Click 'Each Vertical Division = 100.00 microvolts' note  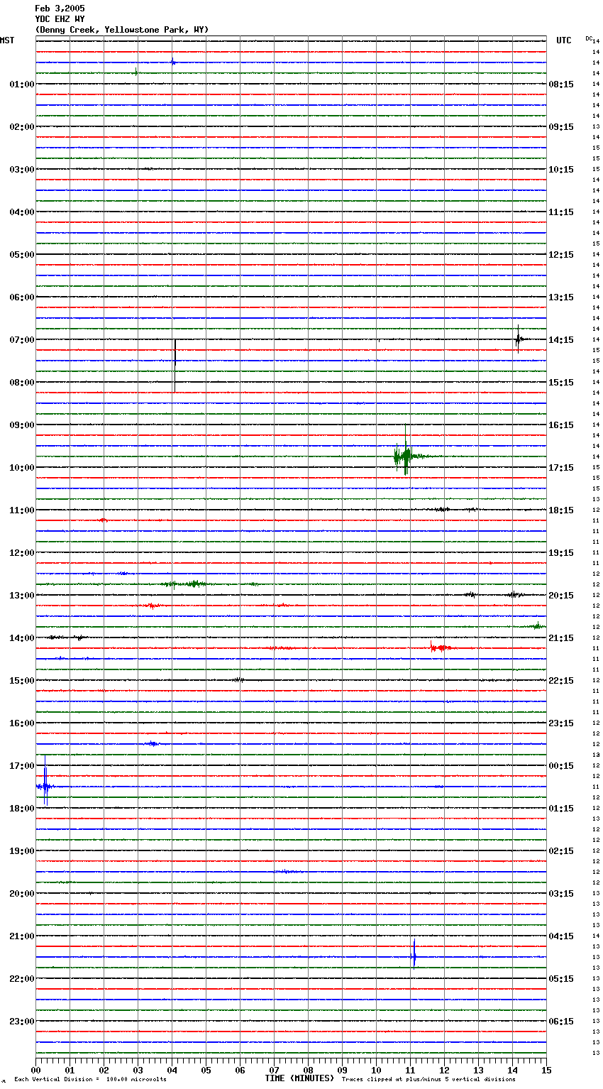(x=90, y=1080)
